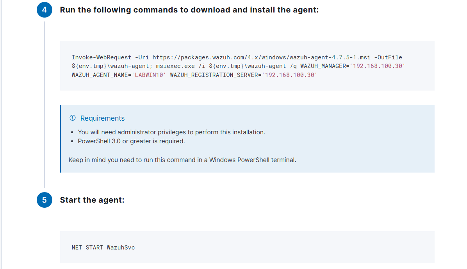Click the WAZUH_MANAGER IP value '192.168.100.30'
Viewport: 467px width, 269px height.
377,66
